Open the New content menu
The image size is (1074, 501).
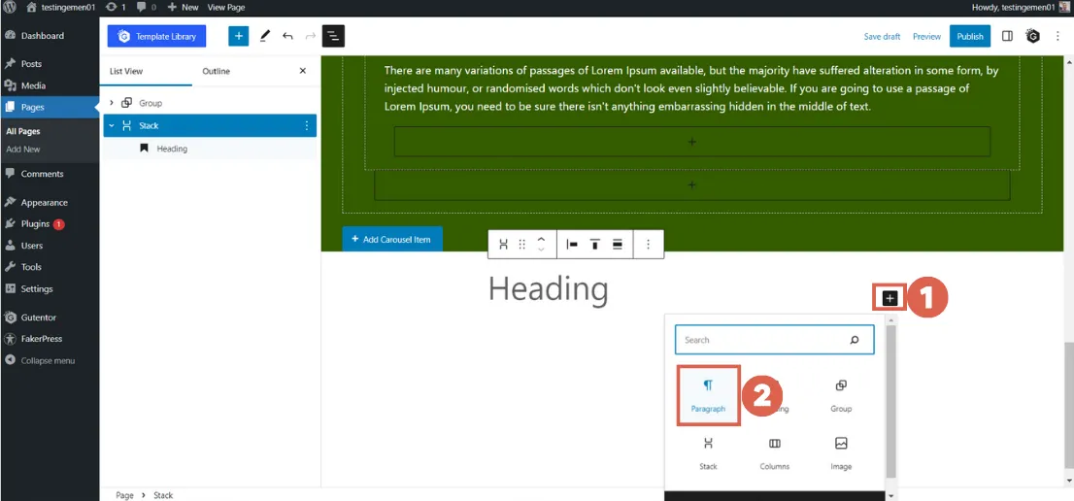tap(183, 8)
